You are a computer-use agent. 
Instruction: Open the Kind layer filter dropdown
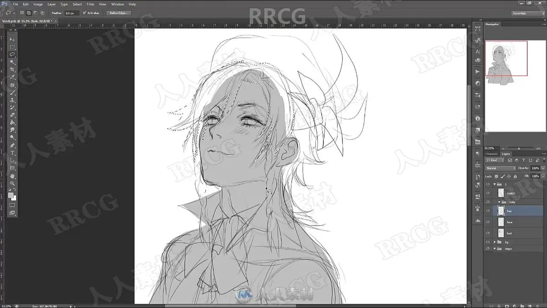tap(494, 161)
